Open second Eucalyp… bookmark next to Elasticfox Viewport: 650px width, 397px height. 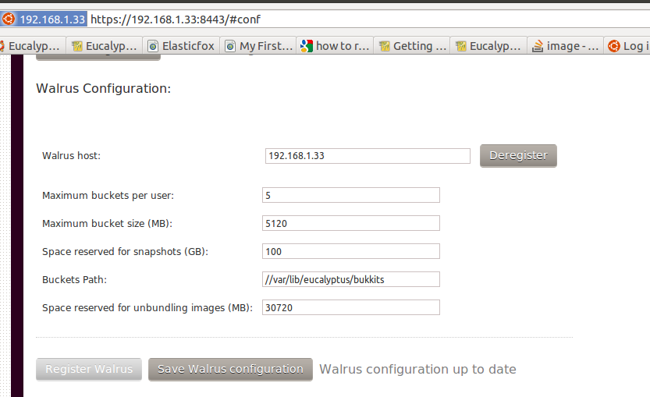point(105,45)
